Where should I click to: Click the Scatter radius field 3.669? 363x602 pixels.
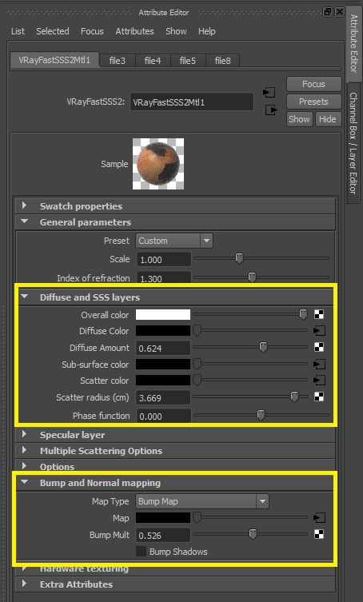click(x=163, y=397)
